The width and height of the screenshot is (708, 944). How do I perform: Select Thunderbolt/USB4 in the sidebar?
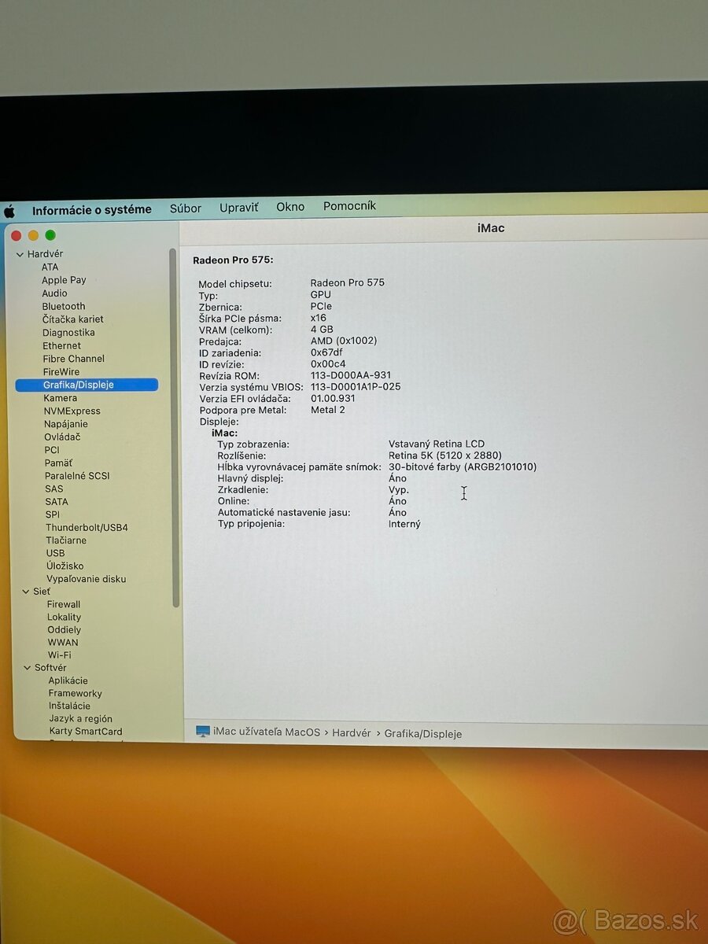click(x=87, y=527)
